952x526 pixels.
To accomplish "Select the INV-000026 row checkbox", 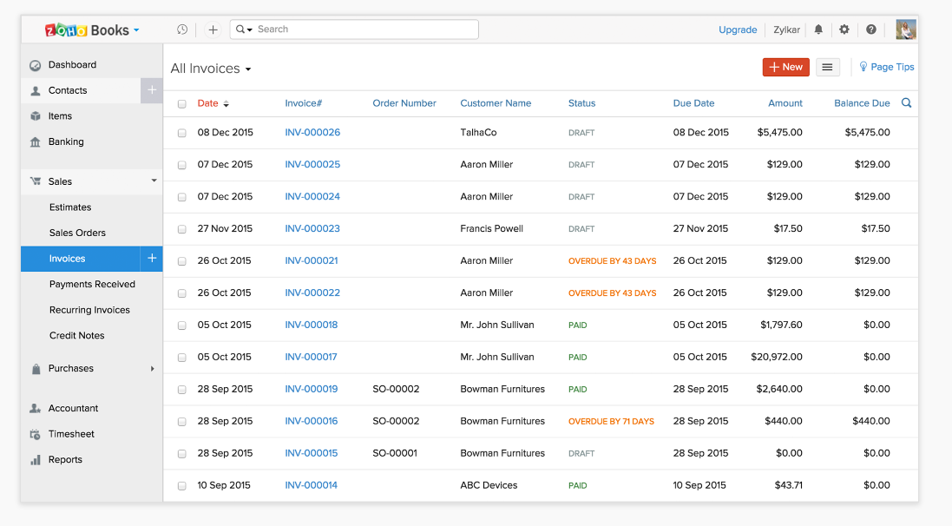I will pos(182,133).
